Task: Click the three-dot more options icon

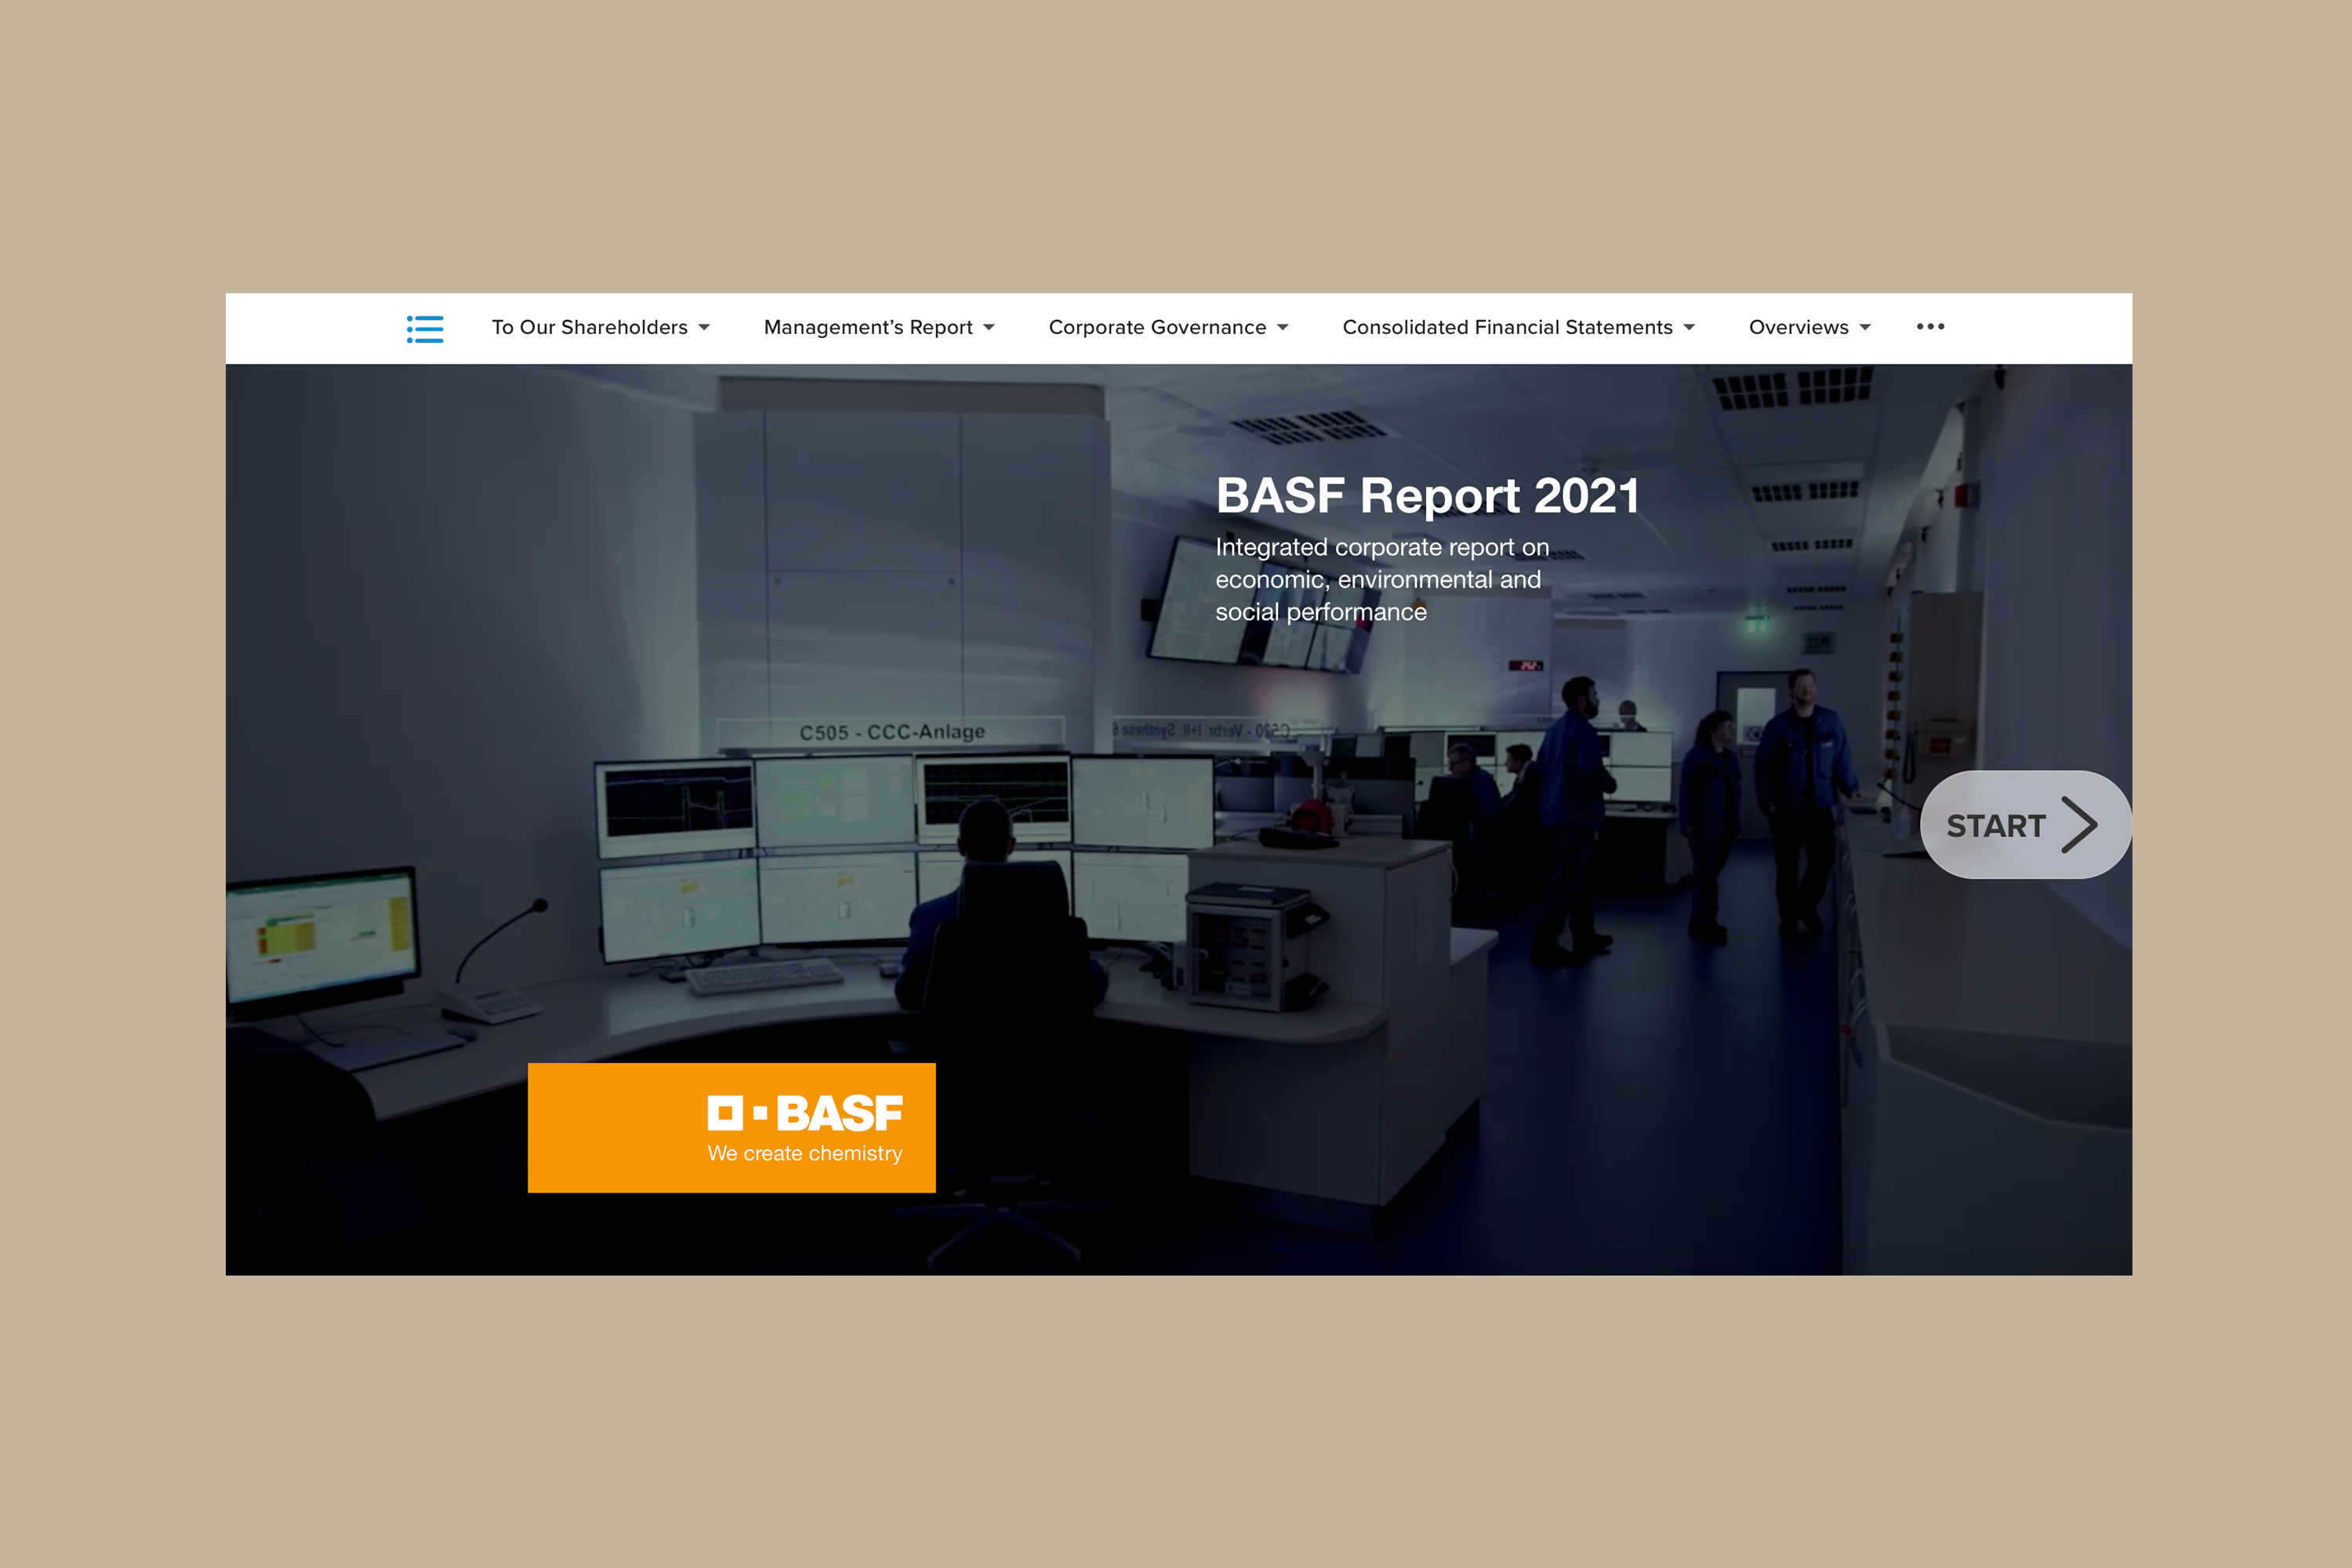Action: [x=1930, y=327]
